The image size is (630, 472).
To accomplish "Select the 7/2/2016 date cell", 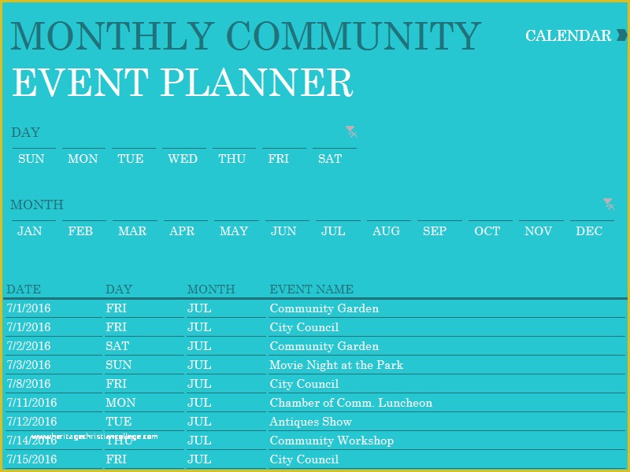I will click(54, 346).
